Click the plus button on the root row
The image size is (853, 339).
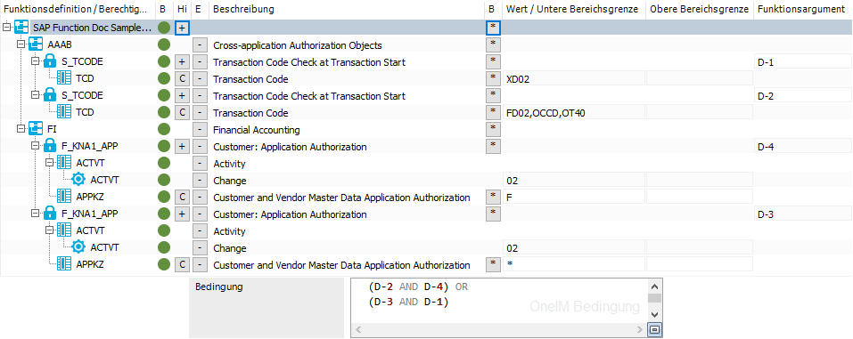tap(182, 28)
